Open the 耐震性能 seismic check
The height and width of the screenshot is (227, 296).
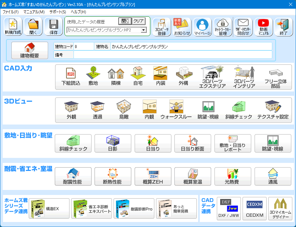point(73,177)
